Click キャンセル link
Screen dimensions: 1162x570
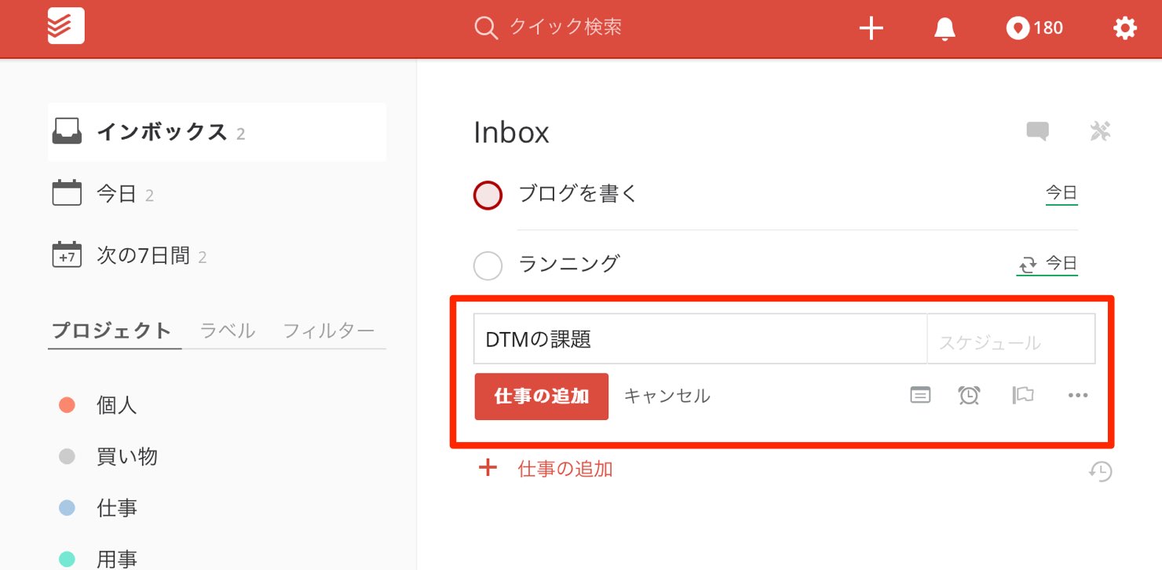(667, 396)
